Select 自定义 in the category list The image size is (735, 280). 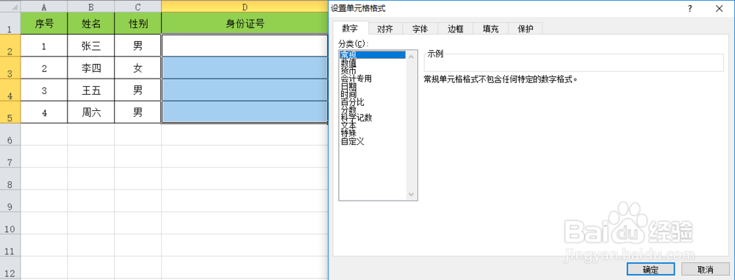coord(373,141)
